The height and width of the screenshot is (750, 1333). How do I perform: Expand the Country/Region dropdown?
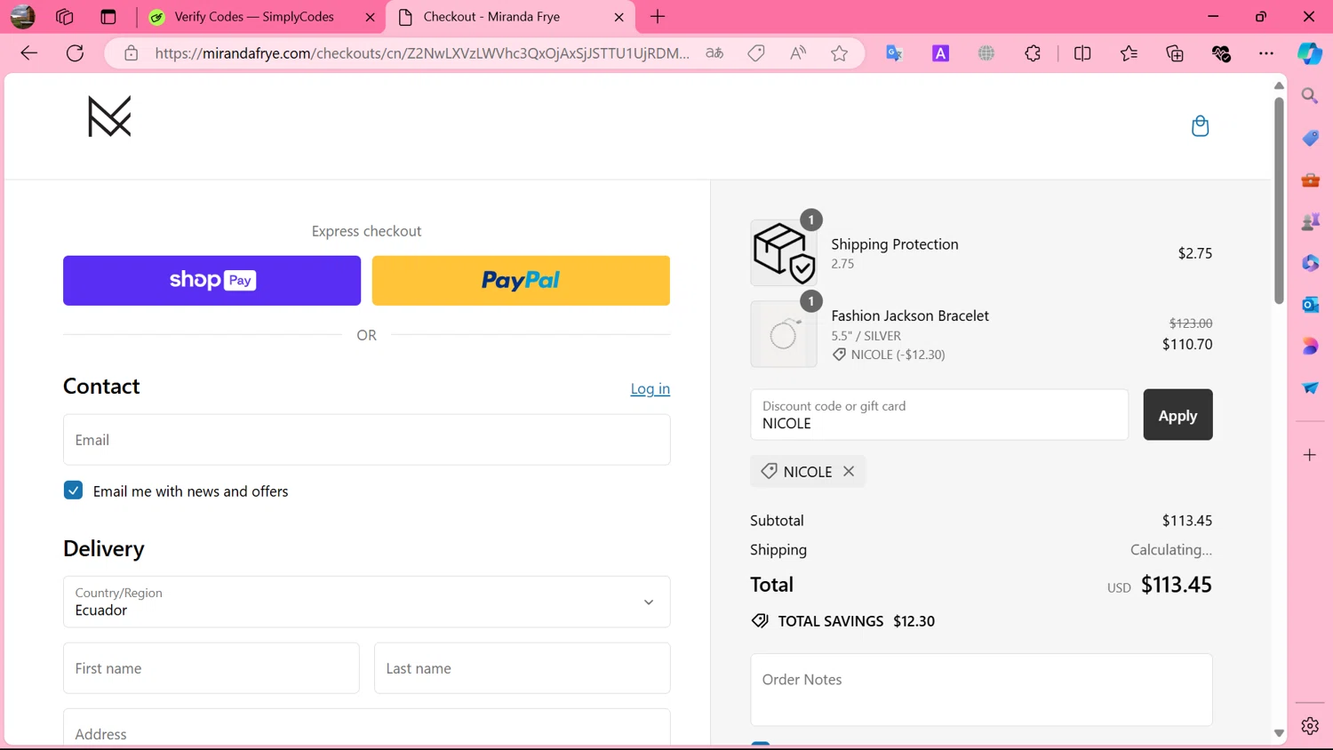pyautogui.click(x=366, y=602)
